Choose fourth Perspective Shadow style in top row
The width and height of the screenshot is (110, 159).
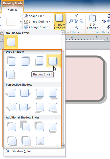[x=53, y=94]
